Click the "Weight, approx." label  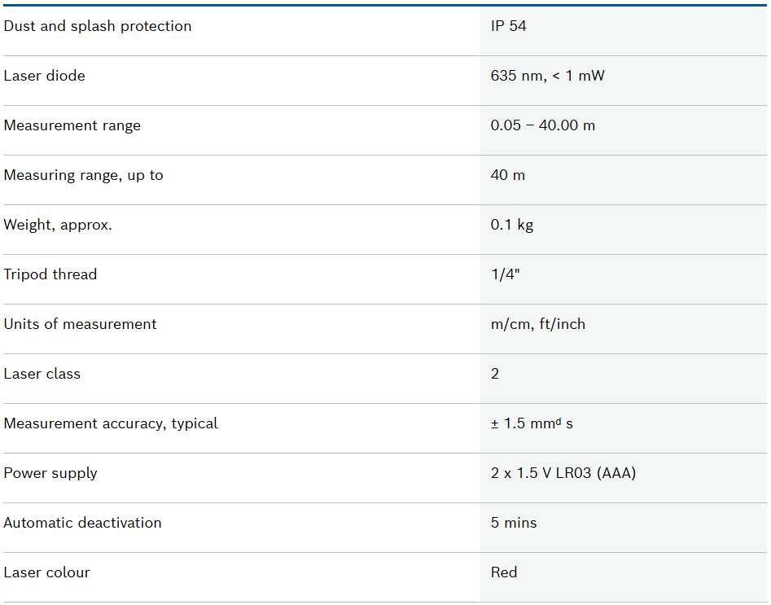[x=58, y=225]
